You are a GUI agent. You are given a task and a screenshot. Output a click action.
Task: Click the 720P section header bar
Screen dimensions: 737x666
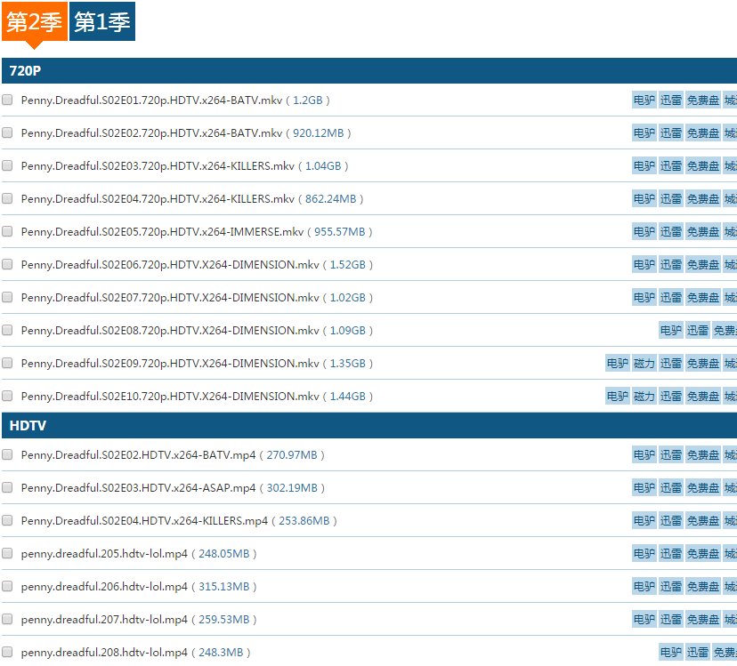pyautogui.click(x=368, y=71)
